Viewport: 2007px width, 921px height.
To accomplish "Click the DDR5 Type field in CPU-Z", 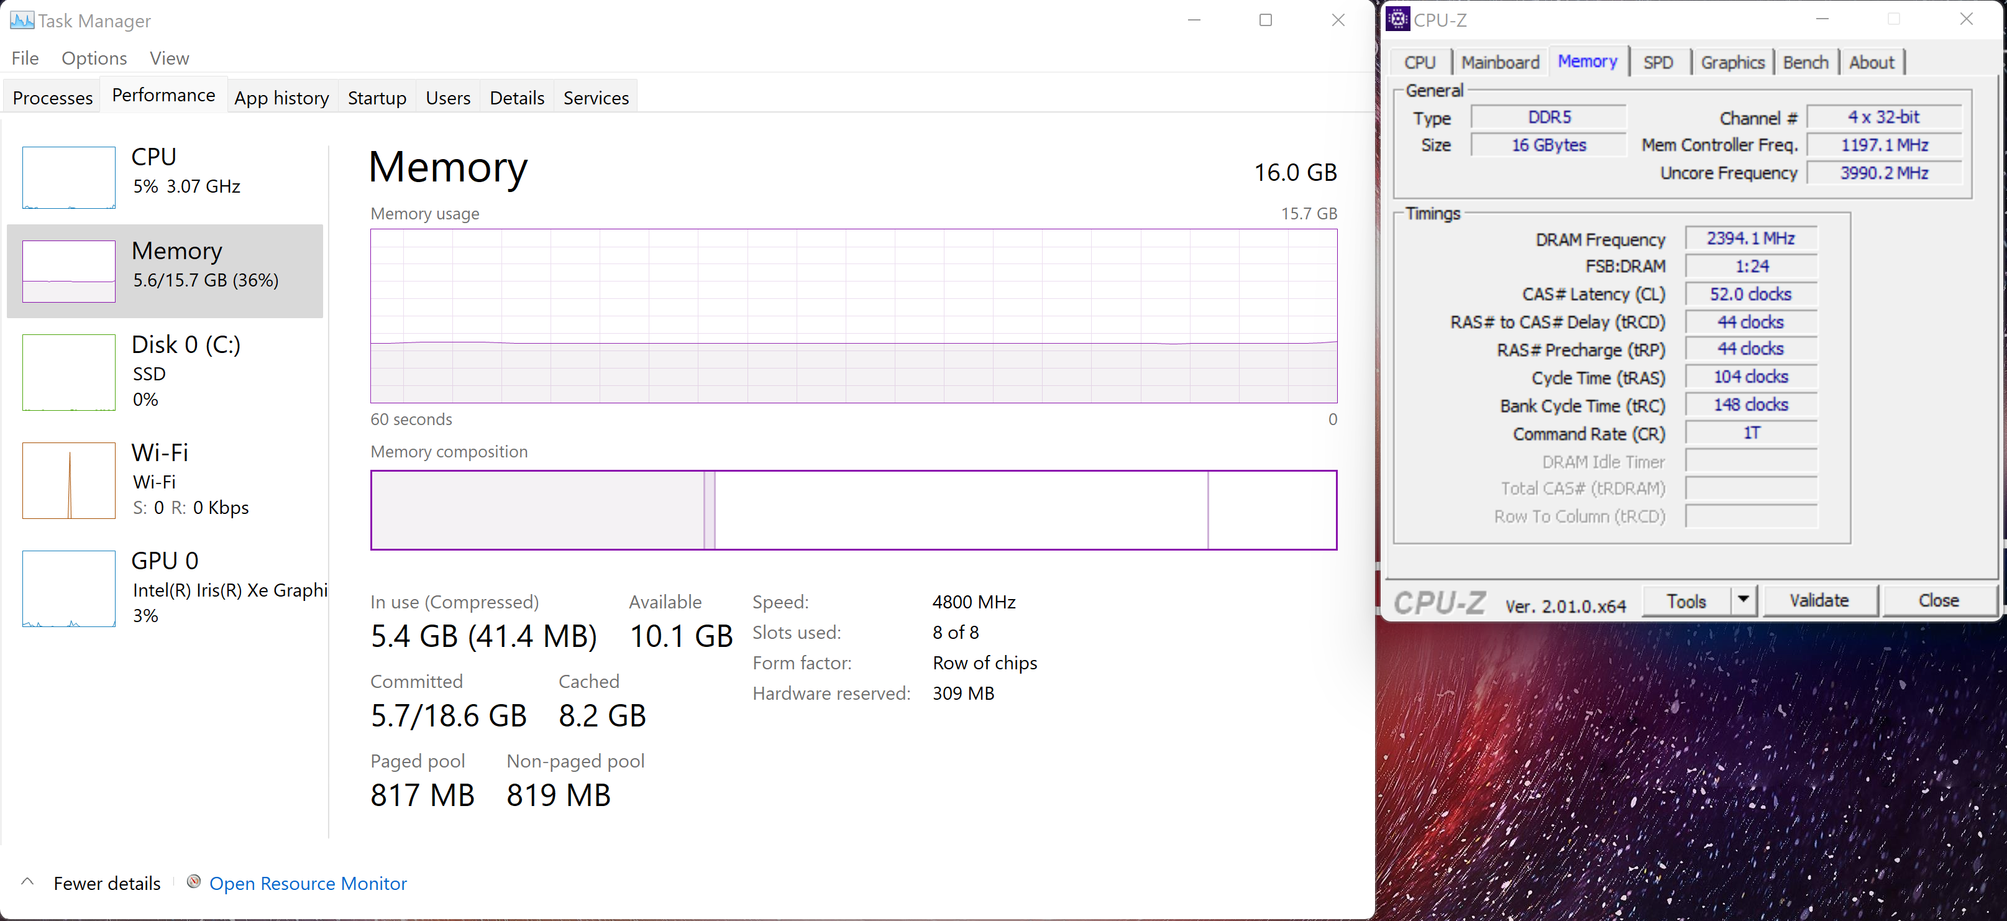I will point(1548,117).
